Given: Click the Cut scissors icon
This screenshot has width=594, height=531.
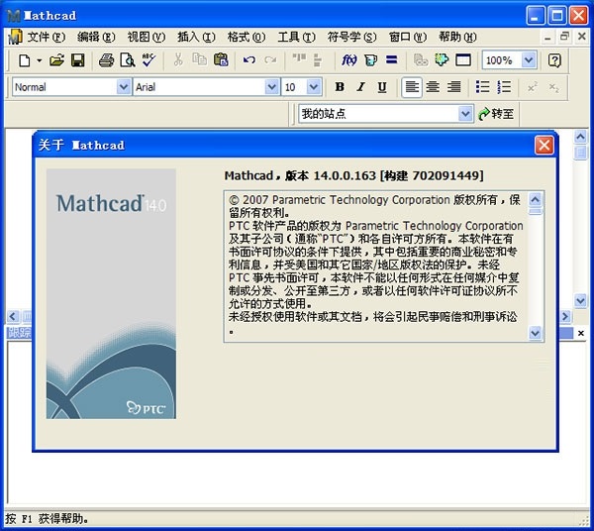Looking at the screenshot, I should (178, 60).
